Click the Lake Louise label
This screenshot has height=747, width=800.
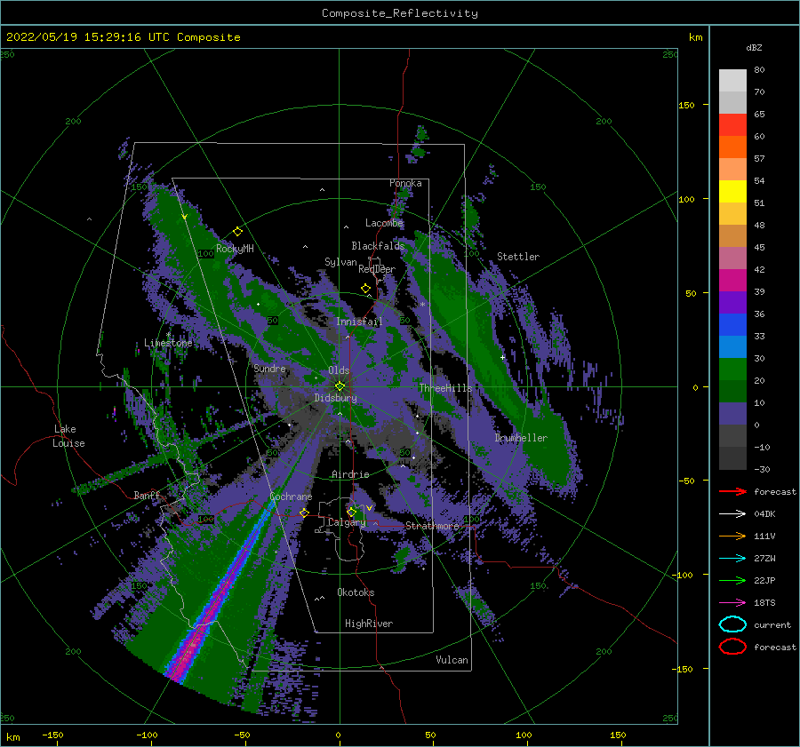tap(68, 436)
